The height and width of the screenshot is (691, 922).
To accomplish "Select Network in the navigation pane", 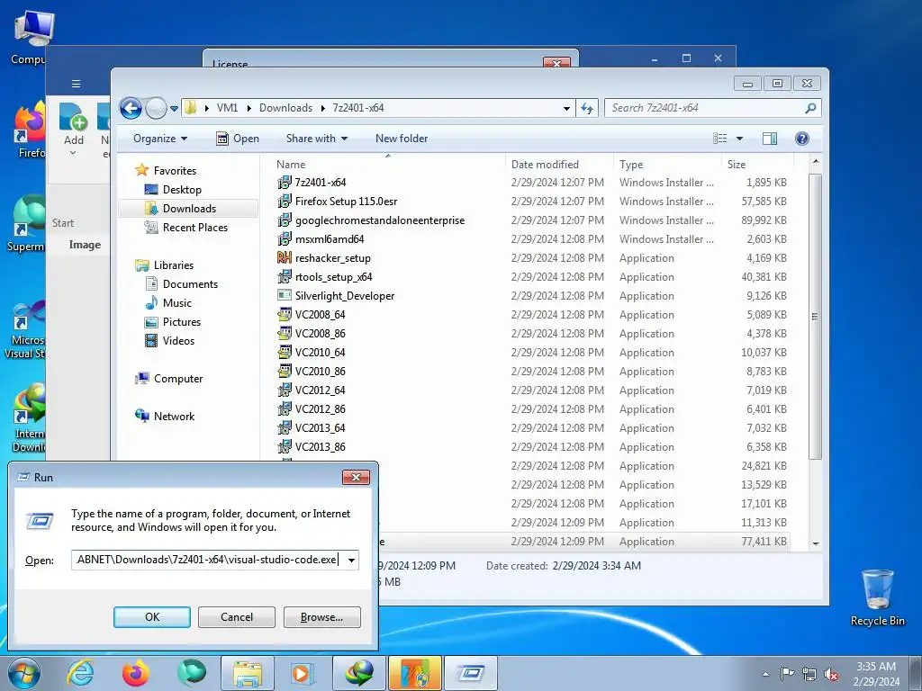I will point(174,417).
